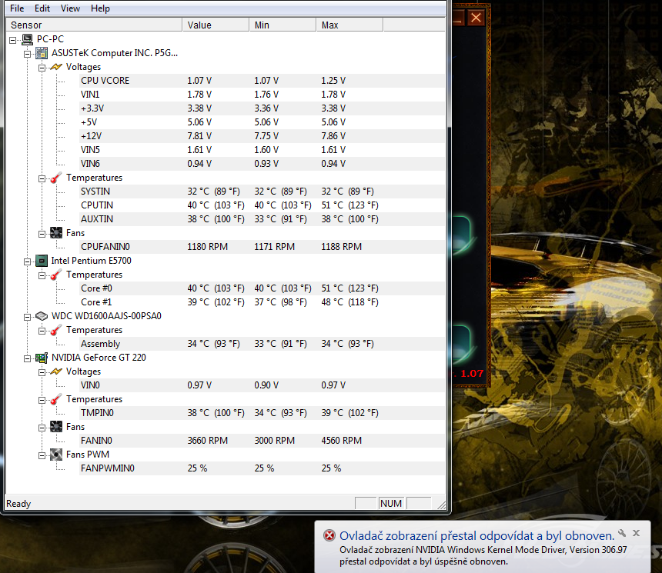Collapse the Fans PWM section
The width and height of the screenshot is (662, 573).
click(42, 455)
